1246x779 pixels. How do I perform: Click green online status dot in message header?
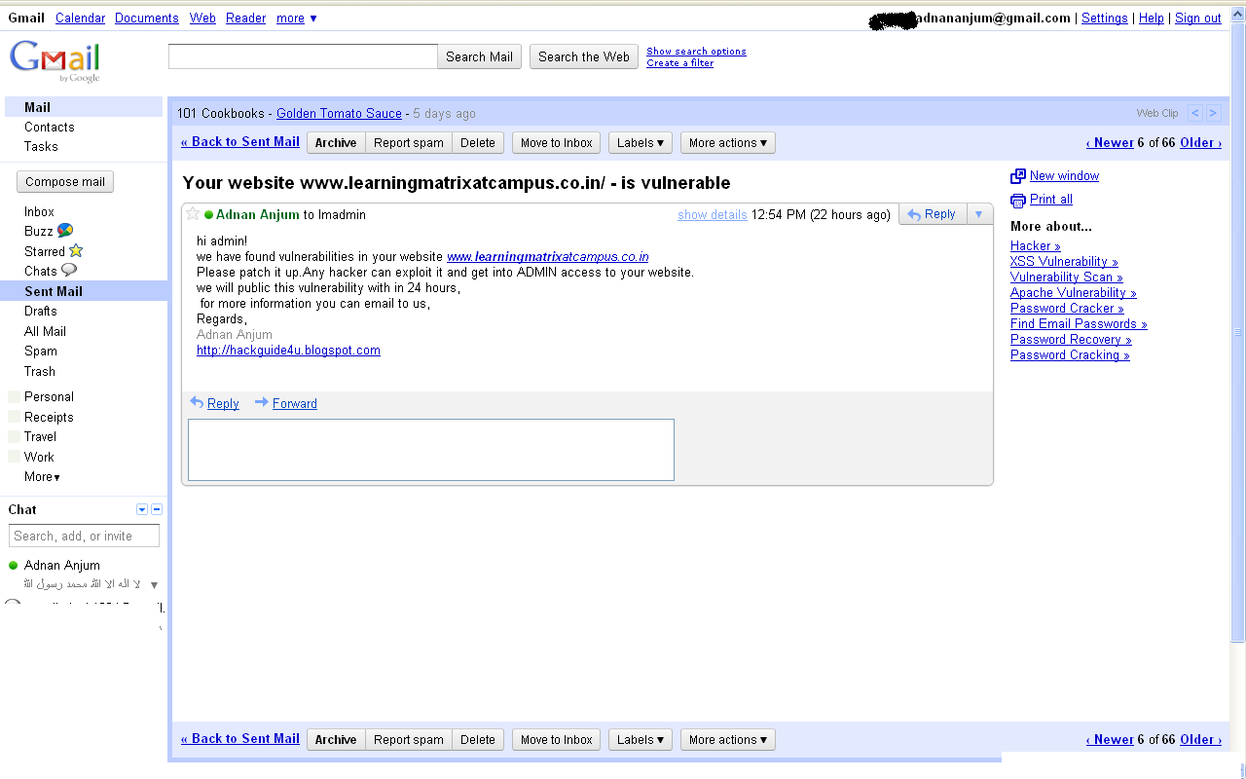pyautogui.click(x=208, y=215)
